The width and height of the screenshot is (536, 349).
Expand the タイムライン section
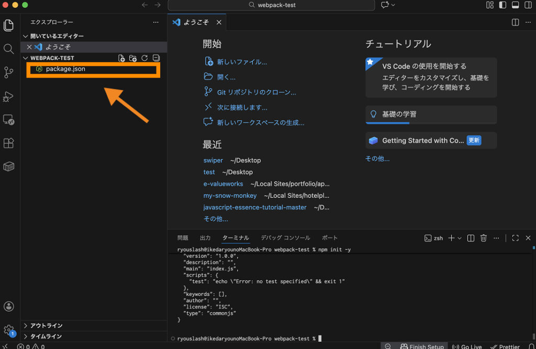point(46,336)
